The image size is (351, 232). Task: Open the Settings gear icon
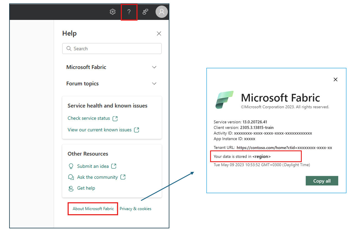pyautogui.click(x=112, y=12)
